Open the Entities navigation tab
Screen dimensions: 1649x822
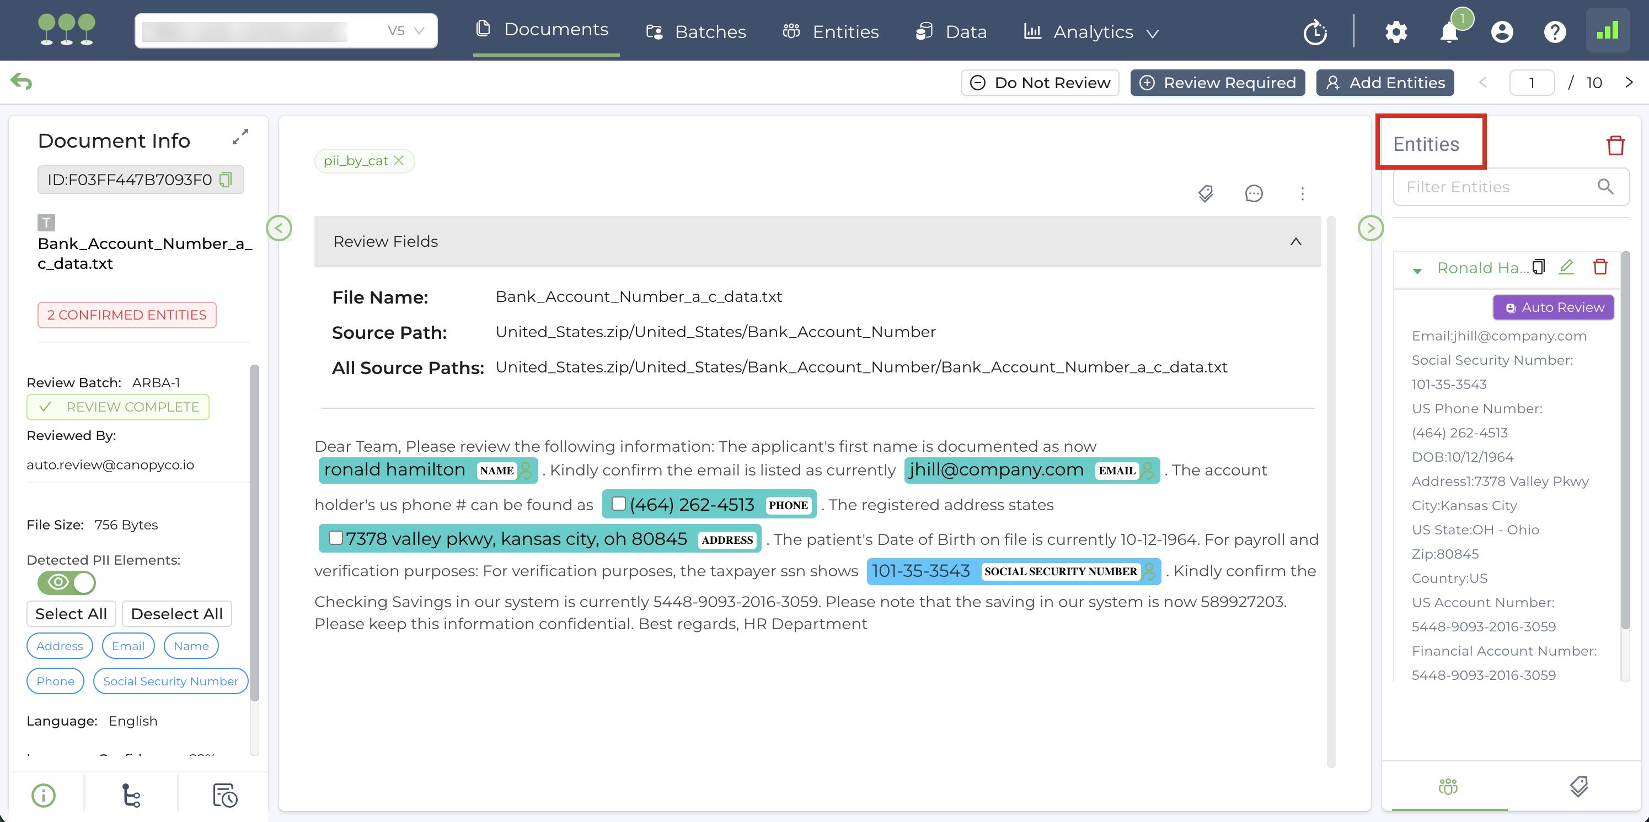click(831, 32)
